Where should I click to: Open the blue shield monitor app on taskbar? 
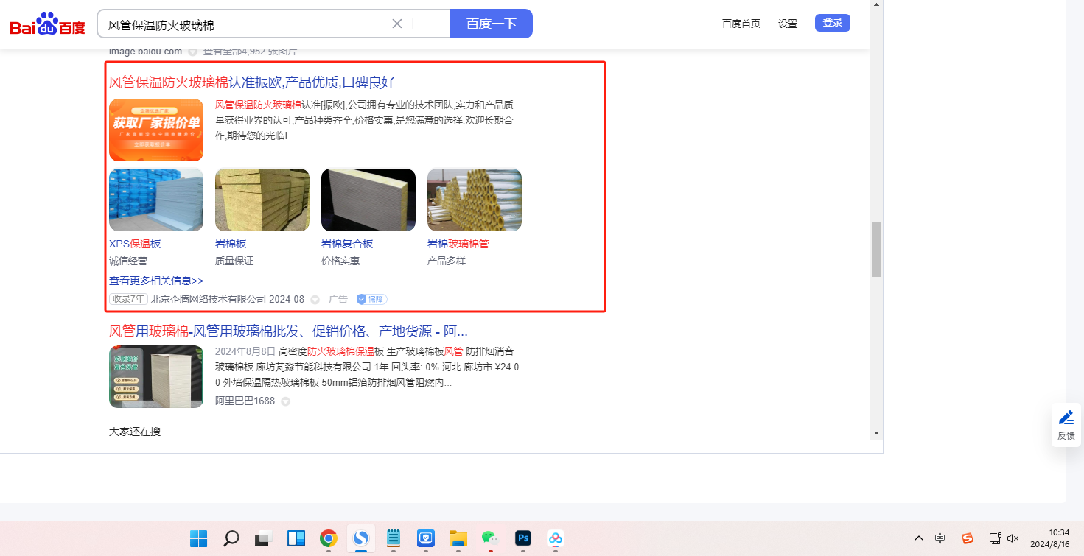pos(426,538)
